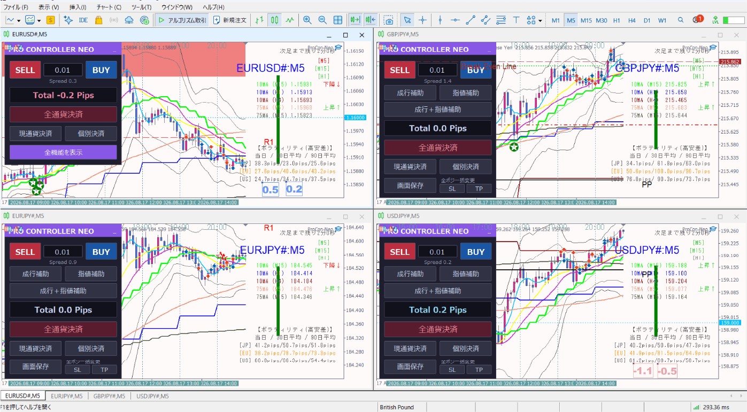Select the equidistant channel tool

pyautogui.click(x=486, y=20)
